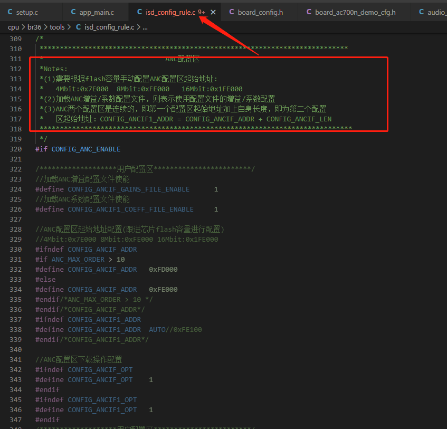The width and height of the screenshot is (447, 429).
Task: Open the app_main.c tab
Action: [x=96, y=12]
